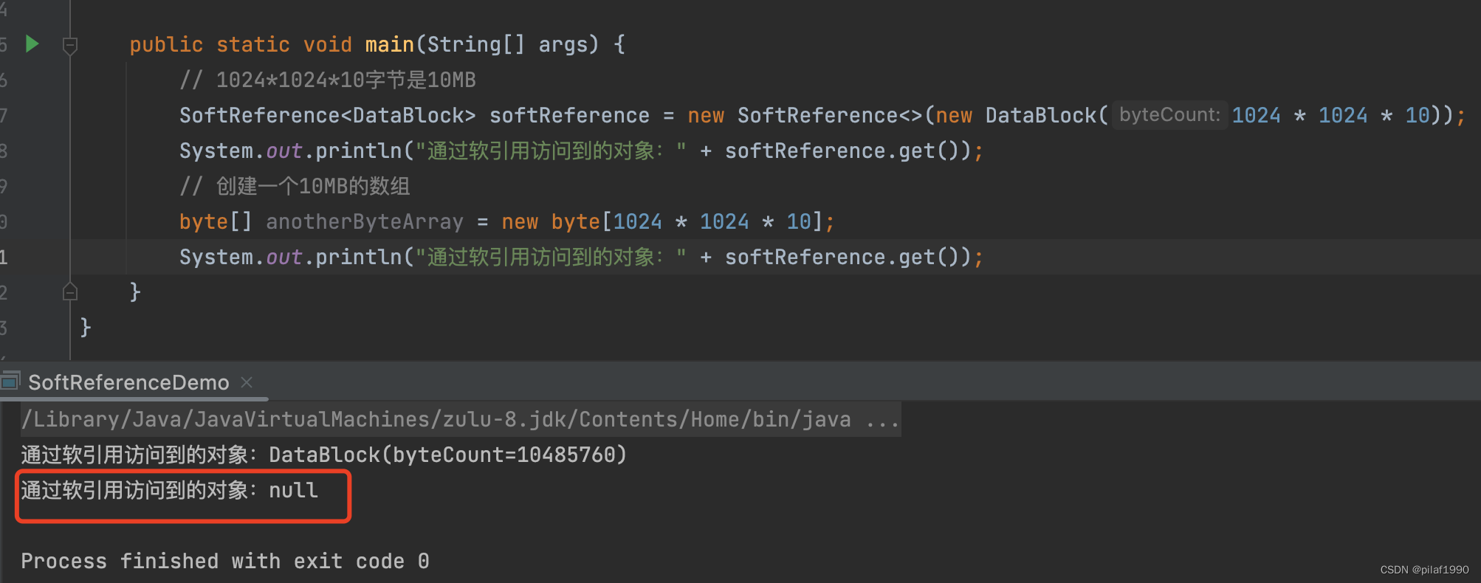Click 'new byte[1024 * 1024 * 10]' expression
The width and height of the screenshot is (1481, 583).
662,221
